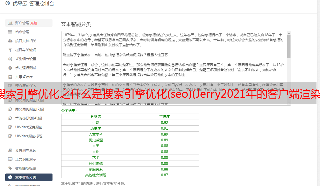Click the refresh icon for 同义词伪原创[2版]

tap(10, 109)
